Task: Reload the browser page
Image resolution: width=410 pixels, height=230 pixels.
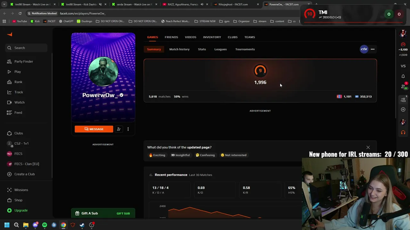Action: [x=20, y=13]
